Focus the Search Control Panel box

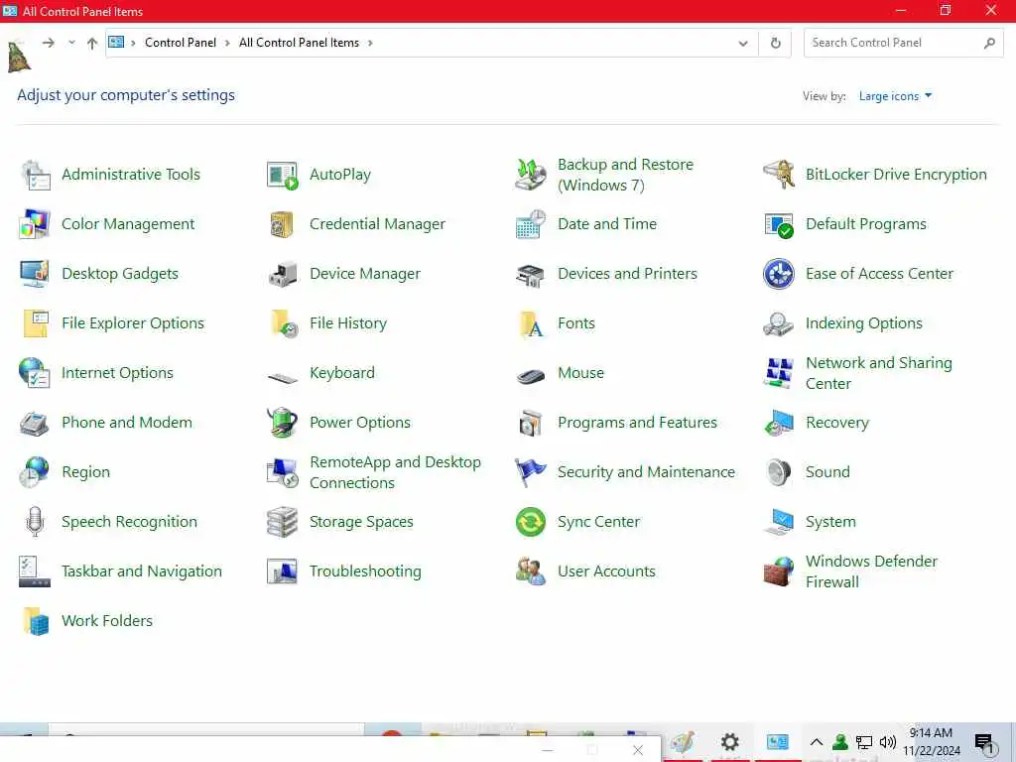coord(903,43)
